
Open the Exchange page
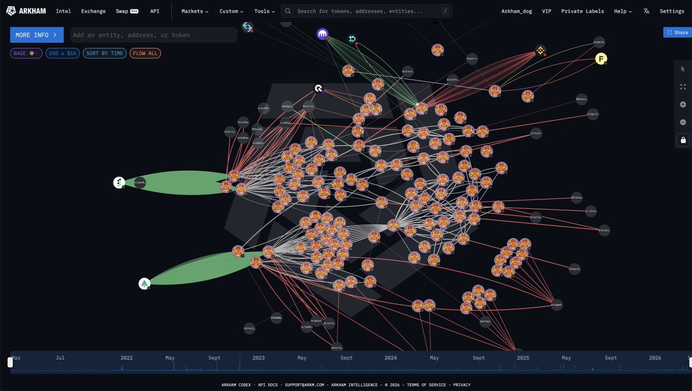(x=93, y=11)
